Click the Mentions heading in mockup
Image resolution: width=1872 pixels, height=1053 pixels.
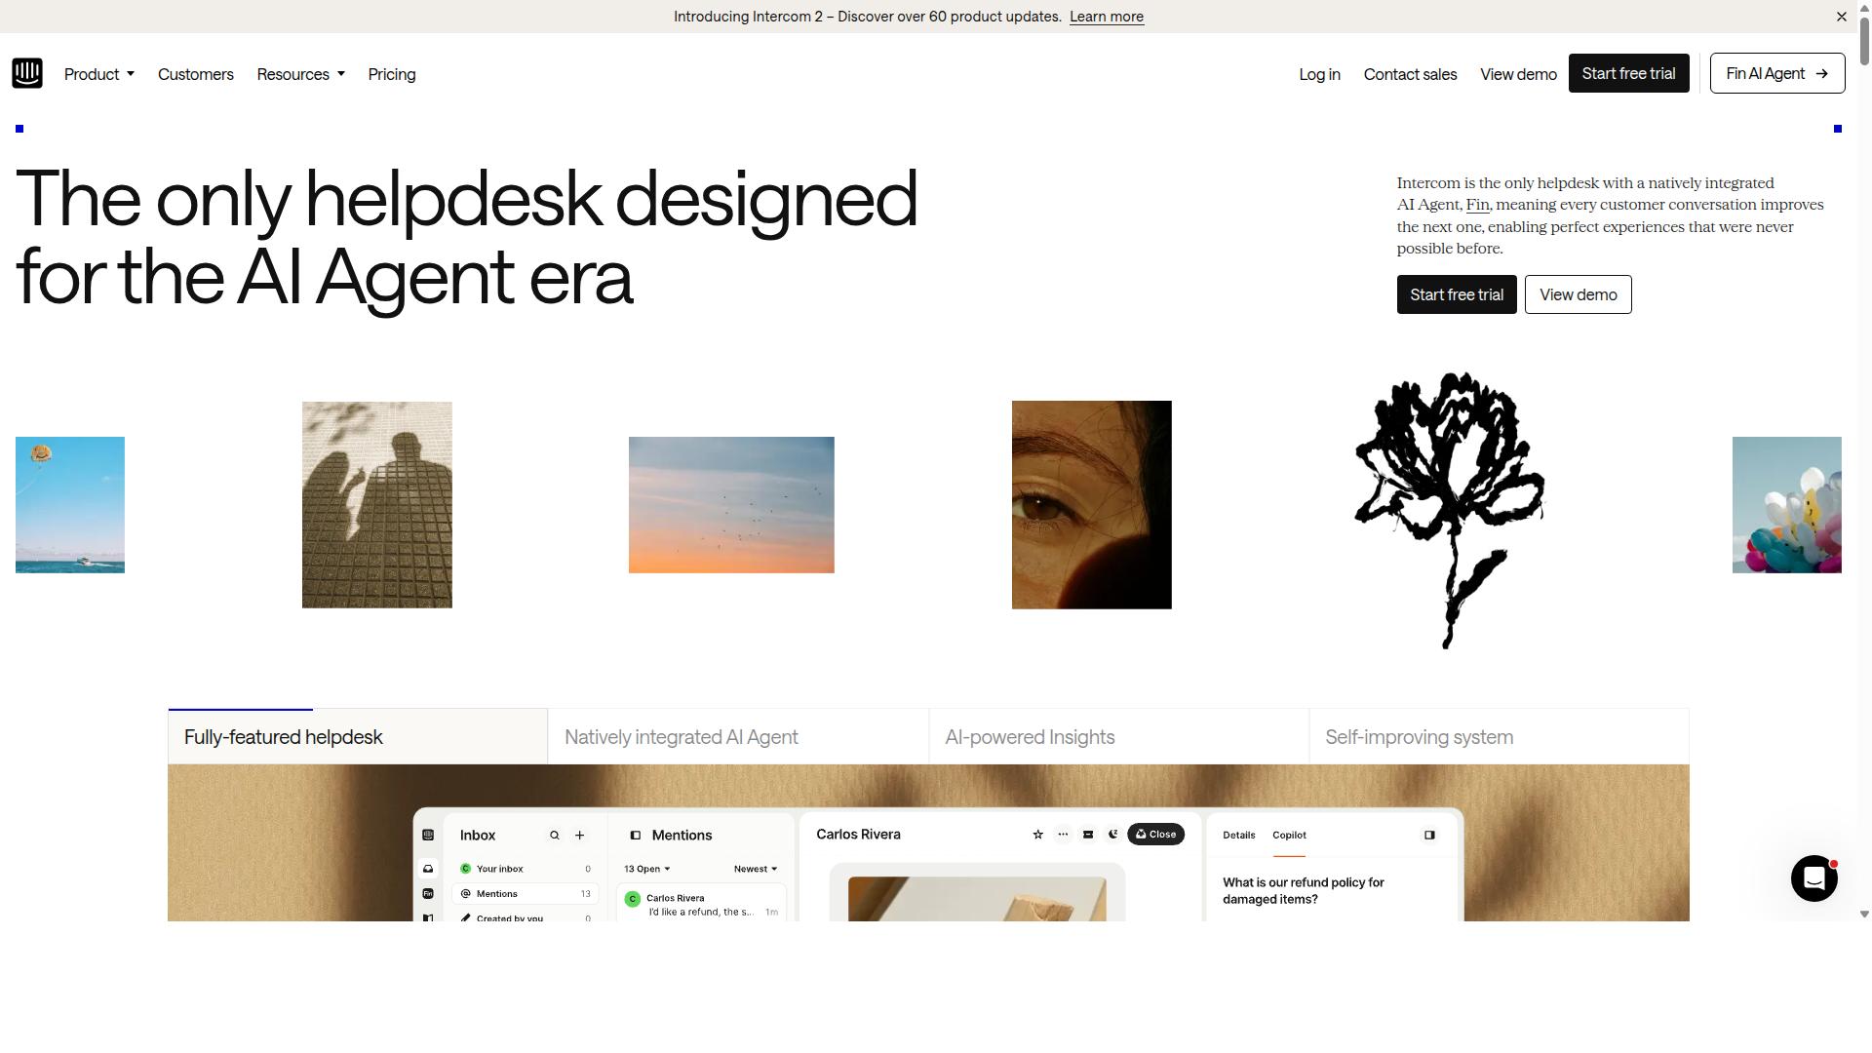pos(682,836)
